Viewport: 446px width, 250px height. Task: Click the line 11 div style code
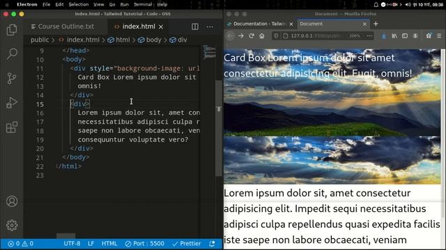[x=134, y=68]
